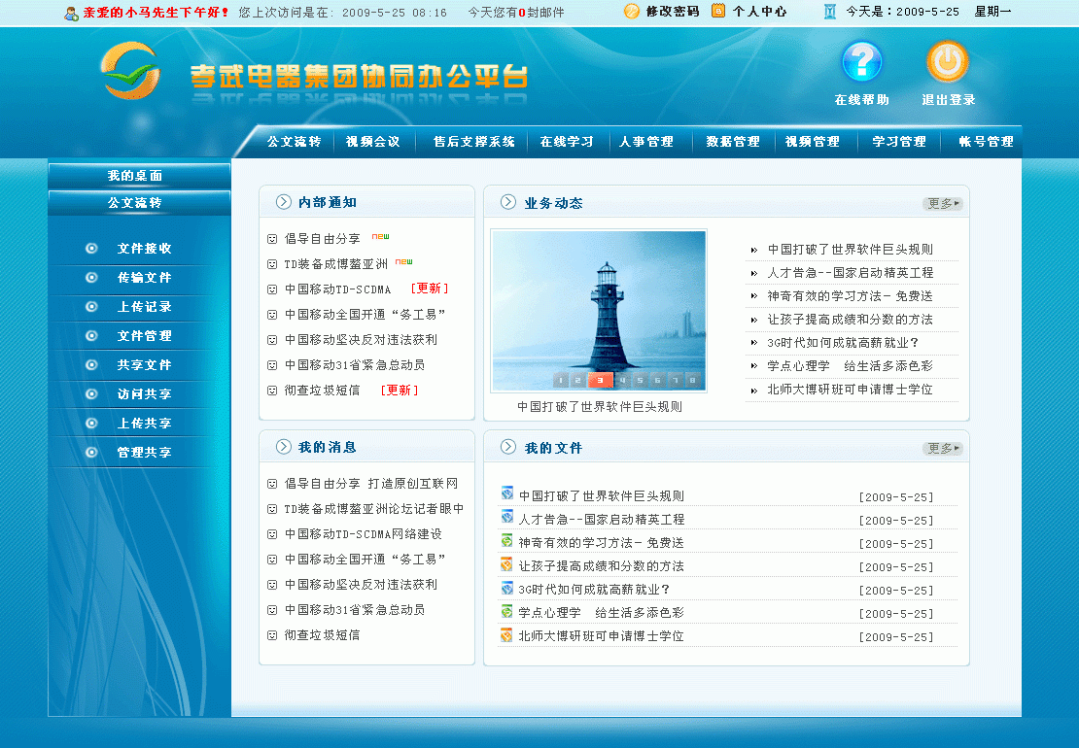The width and height of the screenshot is (1079, 748).
Task: Collapse the 公文流转 sidebar section
Action: point(139,203)
